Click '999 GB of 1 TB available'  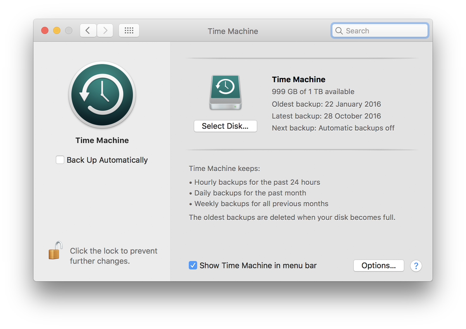313,92
